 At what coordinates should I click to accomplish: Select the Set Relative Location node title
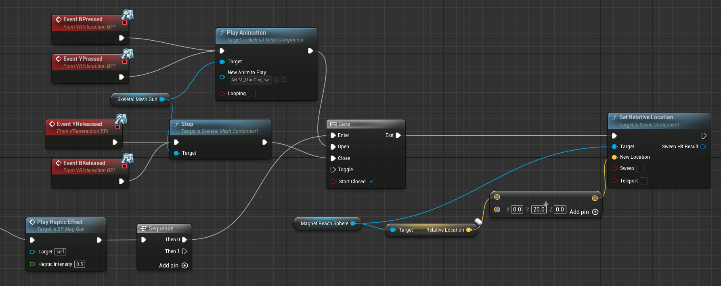(646, 117)
